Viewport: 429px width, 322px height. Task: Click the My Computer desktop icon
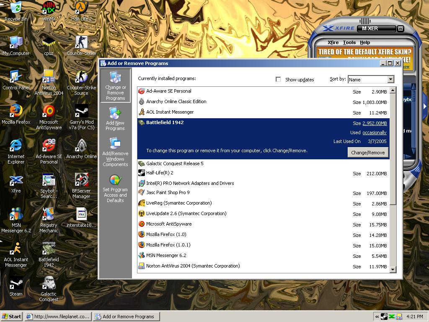point(16,45)
